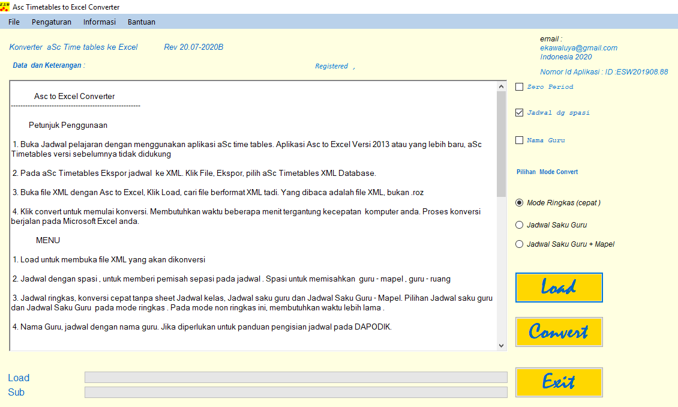The image size is (678, 407).
Task: Click the Data dan Keterangan label
Action: (x=49, y=65)
